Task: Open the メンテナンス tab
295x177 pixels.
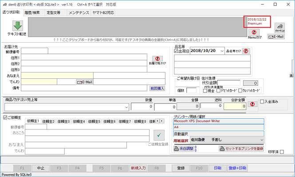Action: click(79, 12)
